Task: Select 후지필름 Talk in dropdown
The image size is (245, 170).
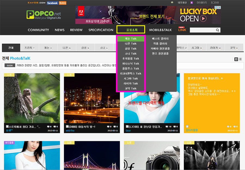Action: tap(131, 59)
